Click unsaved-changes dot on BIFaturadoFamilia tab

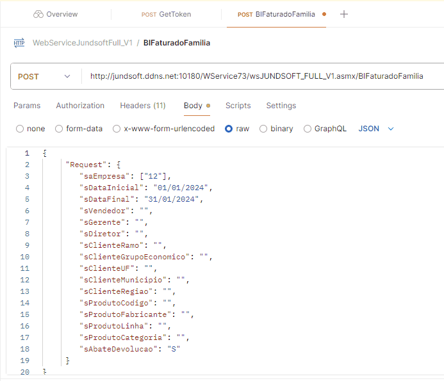point(324,14)
